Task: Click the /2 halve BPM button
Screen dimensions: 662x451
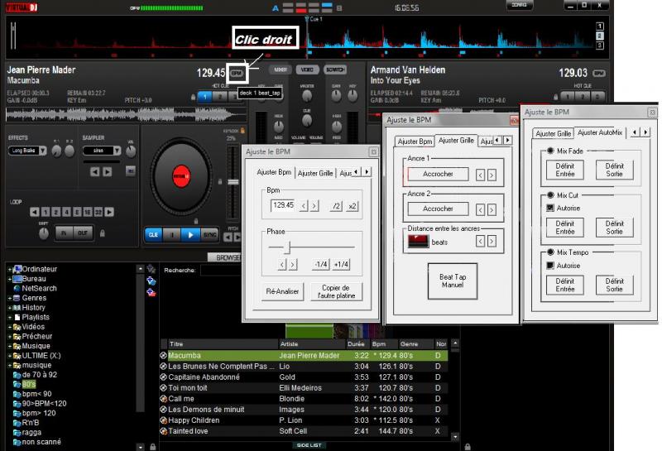Action: [x=336, y=206]
